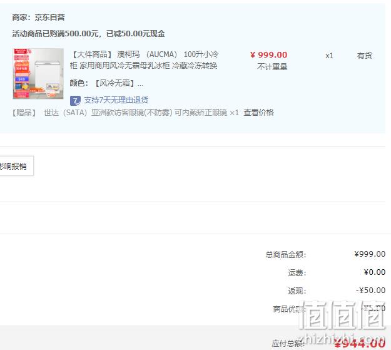This screenshot has height=350, width=391.
Task: Click 查看价格 for the gift item
Action: pos(258,113)
